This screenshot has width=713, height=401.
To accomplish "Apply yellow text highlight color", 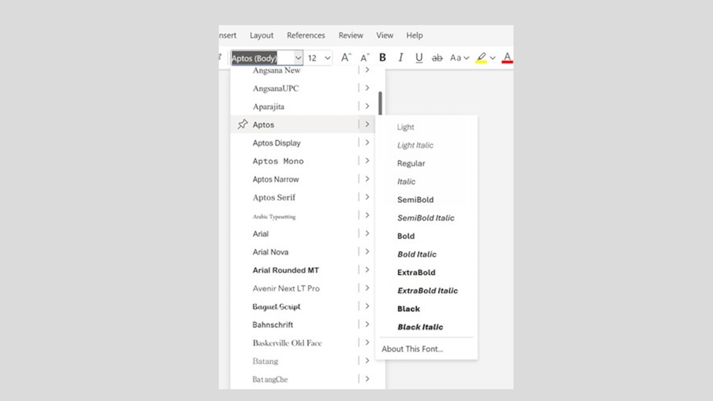I will (481, 58).
